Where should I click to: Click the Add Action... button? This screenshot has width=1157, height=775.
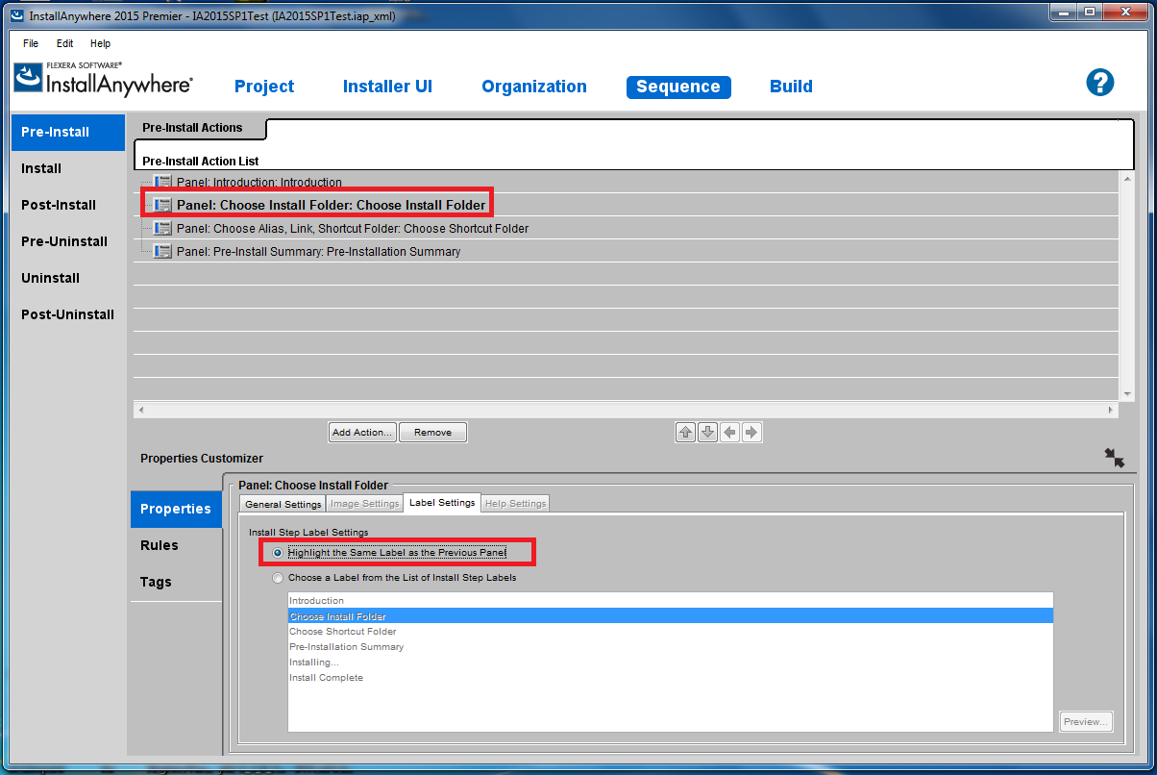(x=362, y=433)
